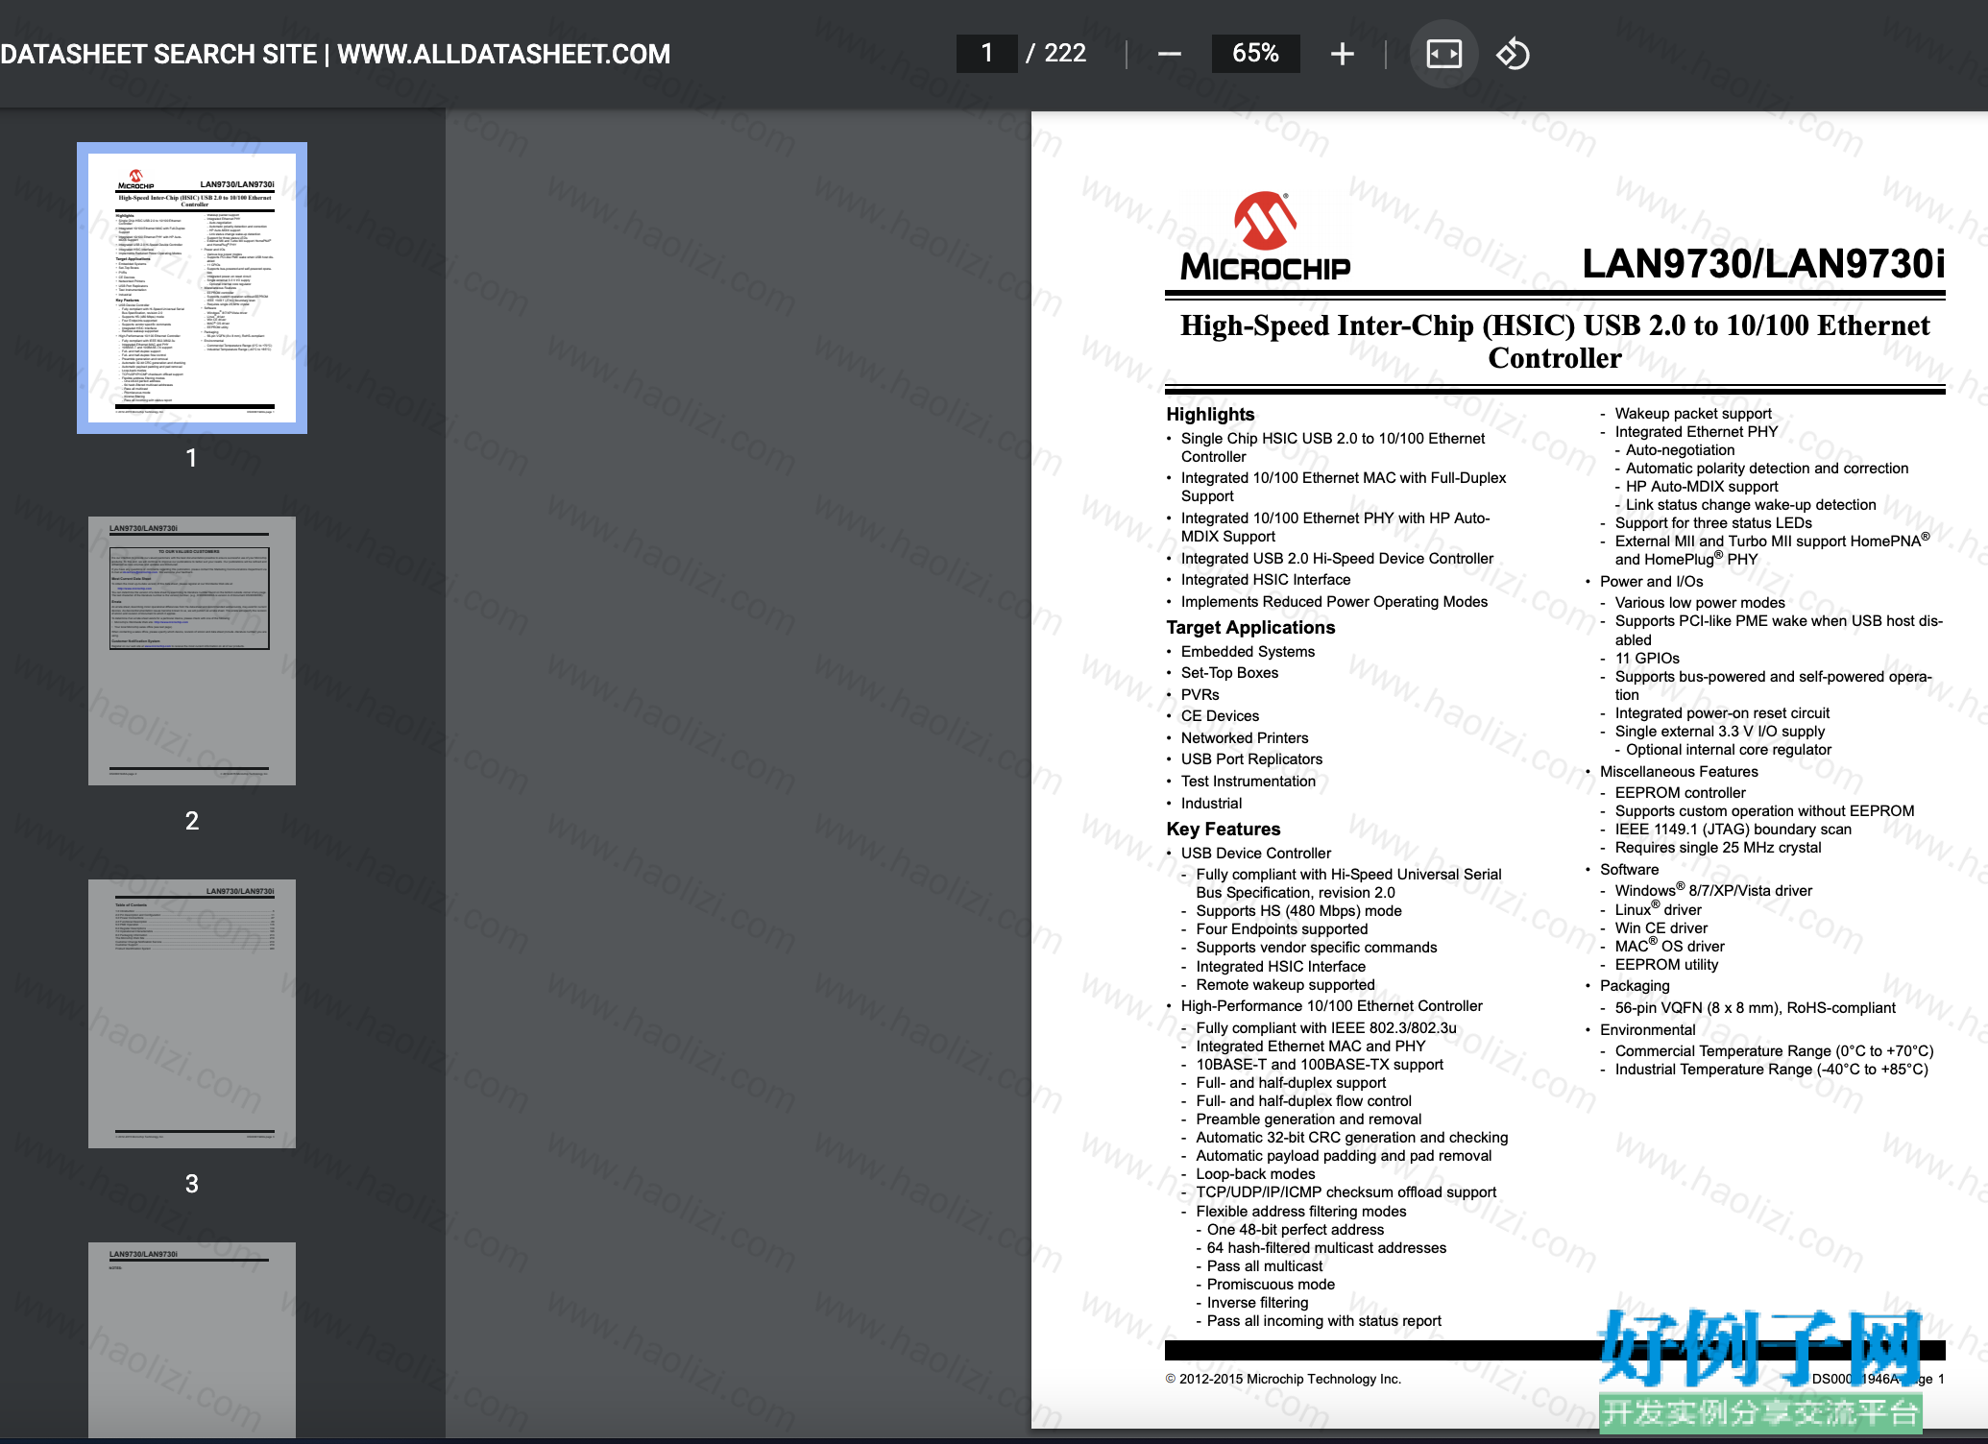Click the Key Features heading
Image resolution: width=1988 pixels, height=1444 pixels.
pos(1223,829)
